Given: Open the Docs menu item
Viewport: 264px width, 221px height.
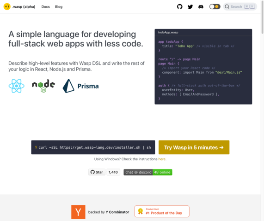Looking at the screenshot, I should click(45, 7).
